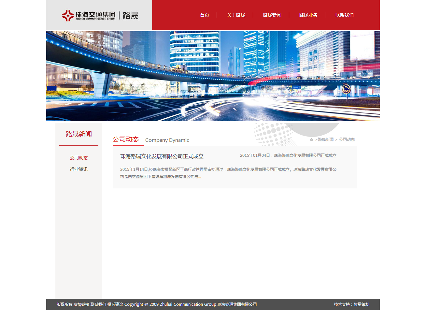Image resolution: width=426 pixels, height=310 pixels.
Task: Open the 关于路晟 menu item
Action: coord(236,15)
